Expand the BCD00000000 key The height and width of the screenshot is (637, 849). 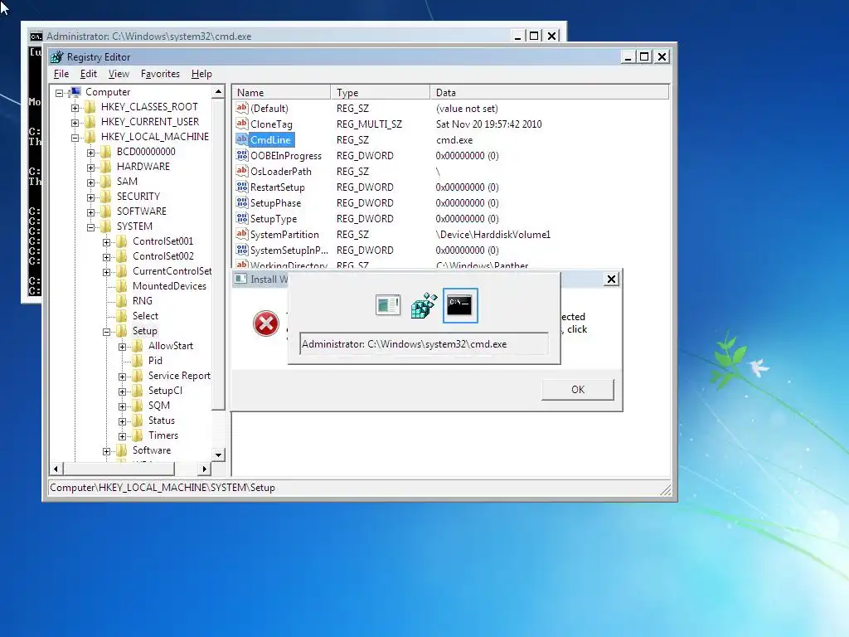pyautogui.click(x=91, y=153)
